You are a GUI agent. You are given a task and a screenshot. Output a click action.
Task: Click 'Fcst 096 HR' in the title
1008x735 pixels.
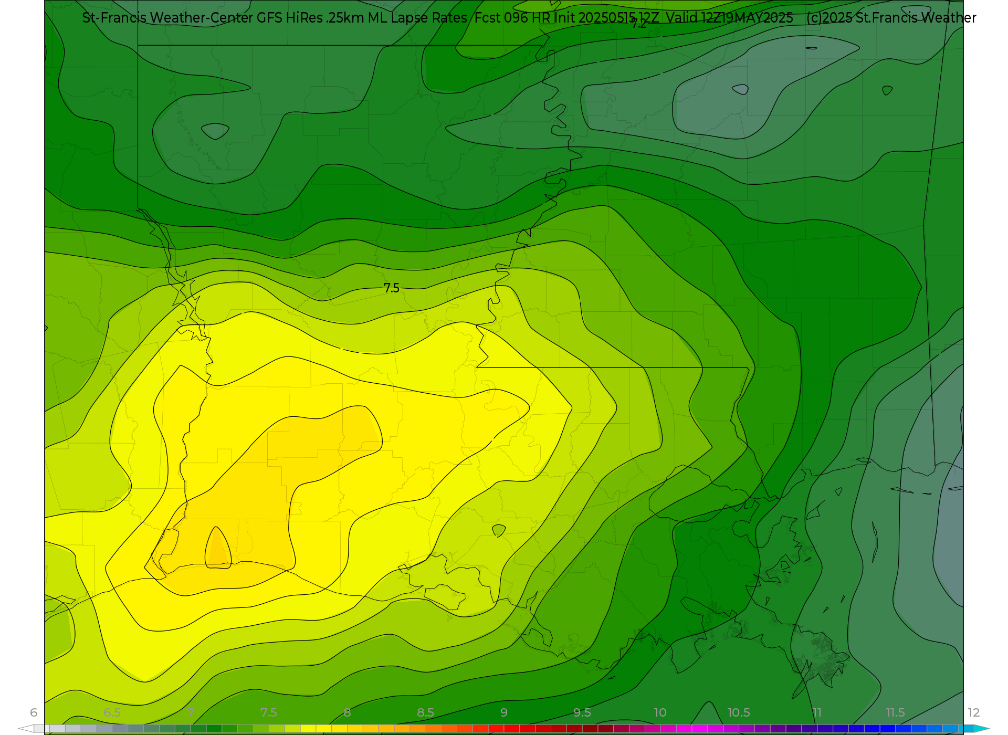512,18
